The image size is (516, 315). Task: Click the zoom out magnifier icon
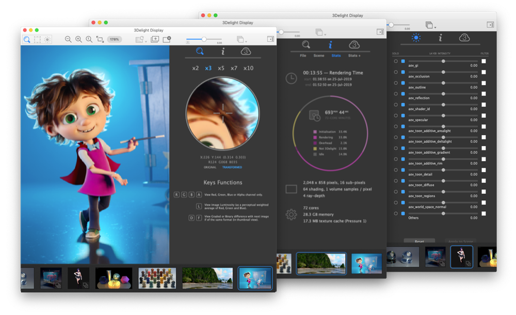pos(68,39)
